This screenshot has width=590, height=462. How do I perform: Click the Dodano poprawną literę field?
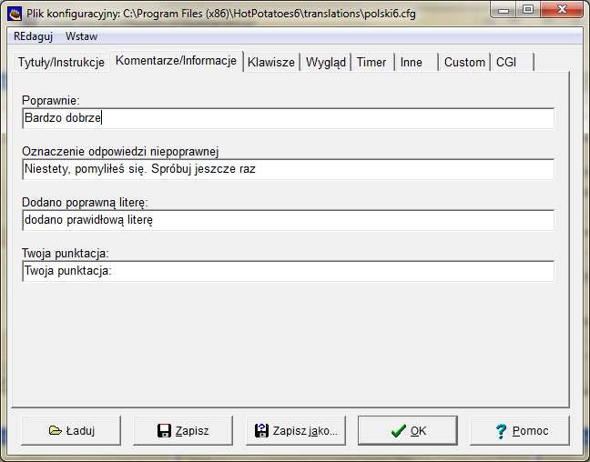(289, 220)
